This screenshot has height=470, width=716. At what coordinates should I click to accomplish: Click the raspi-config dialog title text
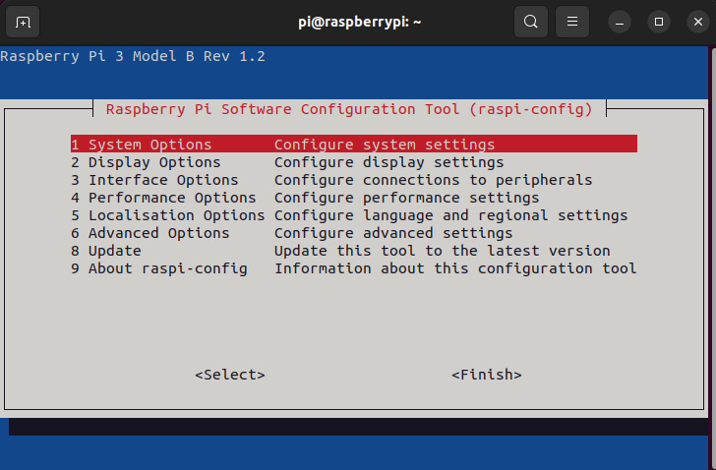[349, 108]
